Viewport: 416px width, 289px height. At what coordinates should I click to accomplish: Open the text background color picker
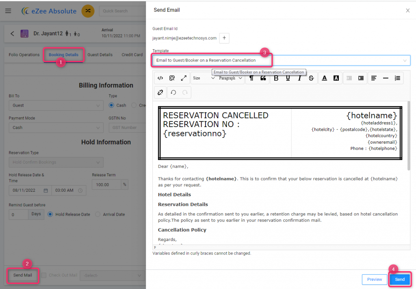point(336,78)
